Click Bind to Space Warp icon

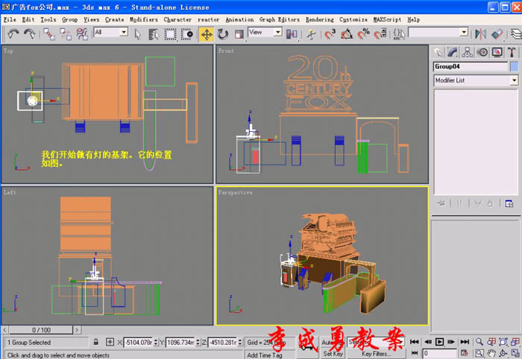82,34
